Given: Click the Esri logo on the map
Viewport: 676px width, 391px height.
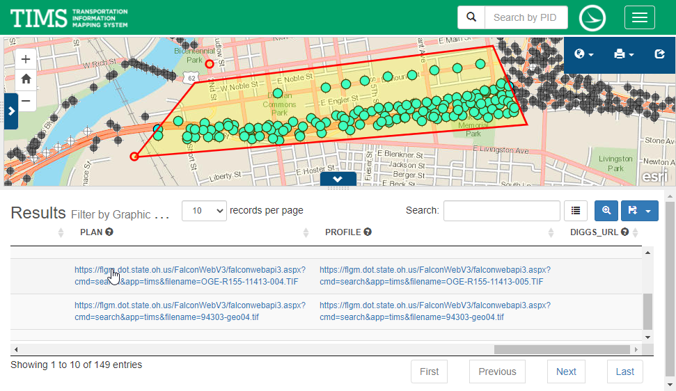Looking at the screenshot, I should (654, 177).
